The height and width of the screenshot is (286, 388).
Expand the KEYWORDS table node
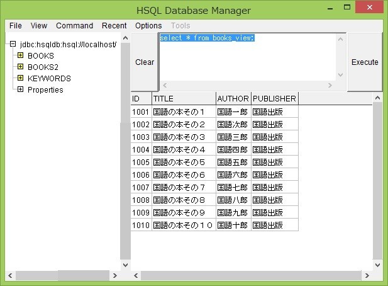[20, 78]
